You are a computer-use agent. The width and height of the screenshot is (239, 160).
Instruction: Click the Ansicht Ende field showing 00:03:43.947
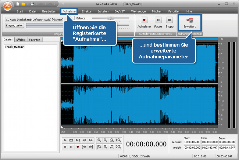[x=210, y=148]
